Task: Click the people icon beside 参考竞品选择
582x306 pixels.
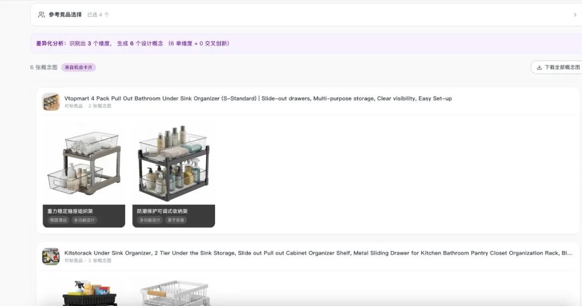Action: [41, 15]
